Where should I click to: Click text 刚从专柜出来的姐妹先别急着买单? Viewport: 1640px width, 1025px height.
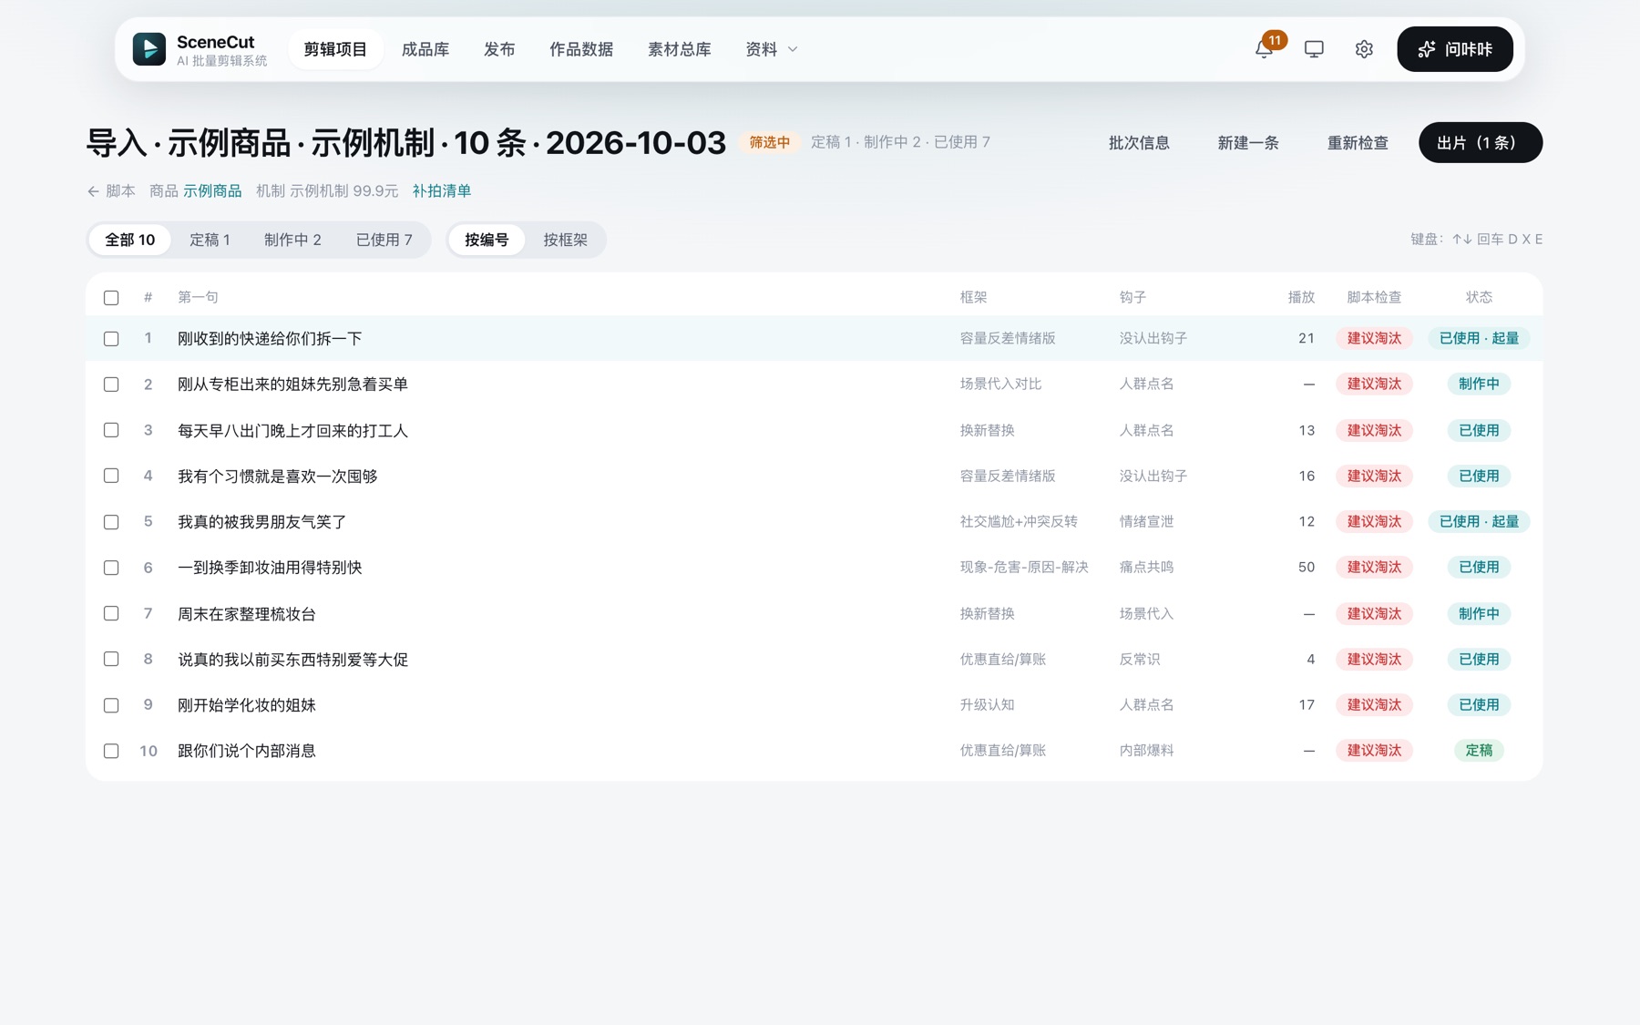click(292, 384)
